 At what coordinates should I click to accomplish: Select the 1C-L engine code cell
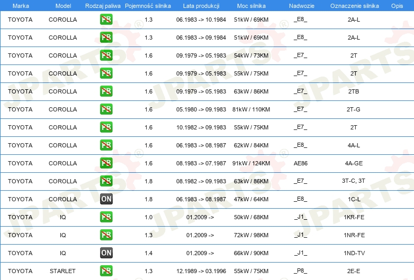[x=354, y=199]
